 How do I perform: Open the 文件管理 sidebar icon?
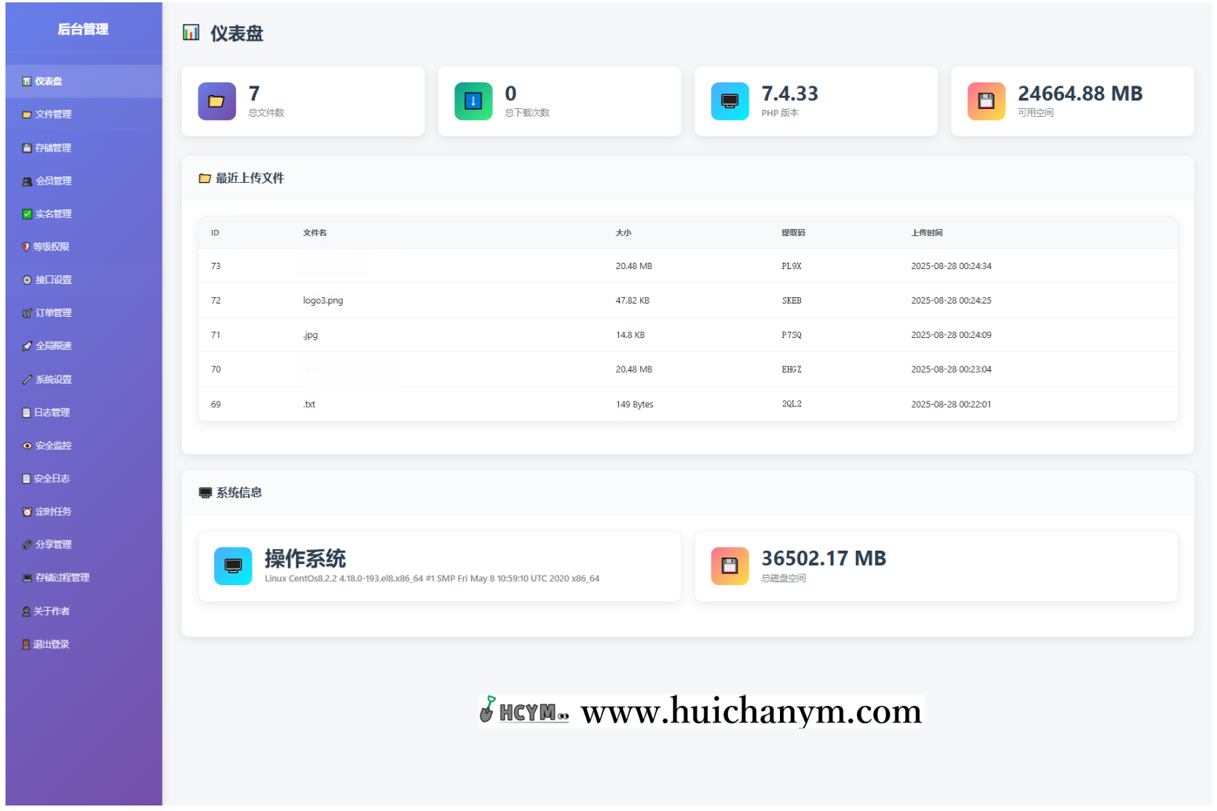point(25,114)
